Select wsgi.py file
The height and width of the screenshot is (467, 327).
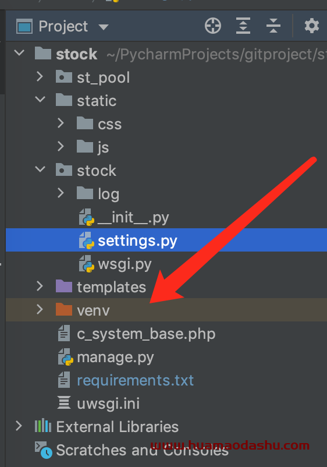(125, 264)
